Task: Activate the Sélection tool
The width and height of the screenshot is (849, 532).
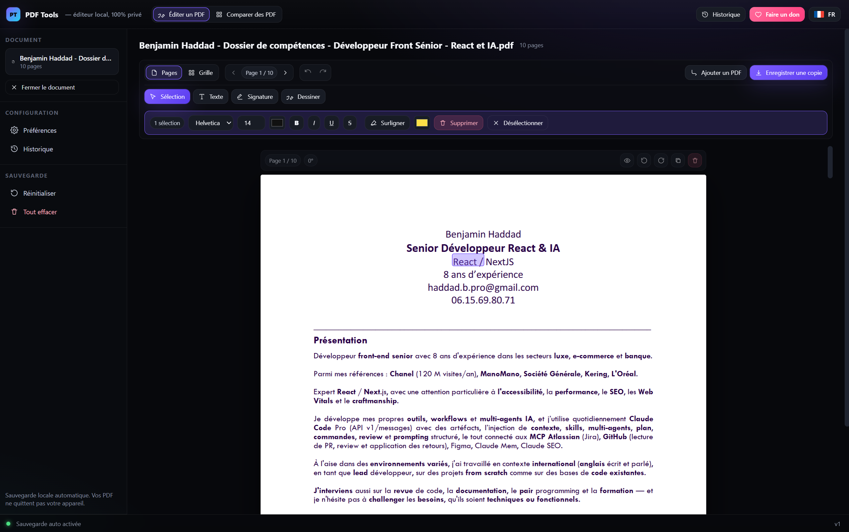Action: pos(167,97)
